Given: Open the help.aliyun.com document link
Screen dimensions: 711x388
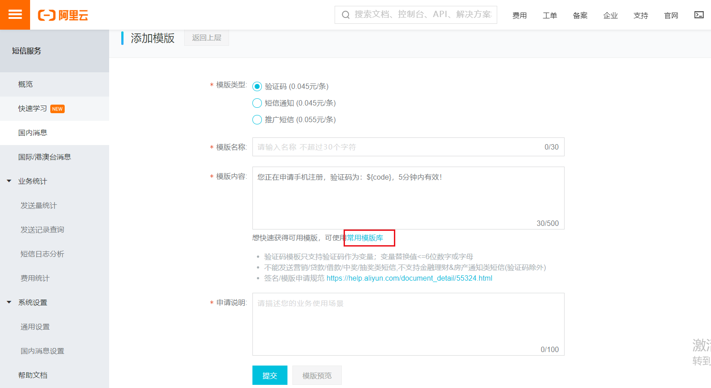Looking at the screenshot, I should (409, 278).
